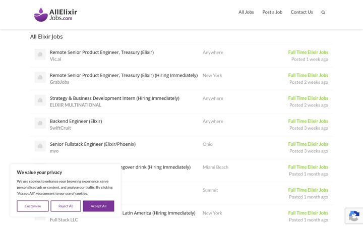
Task: Open Senior Fullstack Engineer (Elixir/Phoenix) listing
Action: [x=93, y=144]
